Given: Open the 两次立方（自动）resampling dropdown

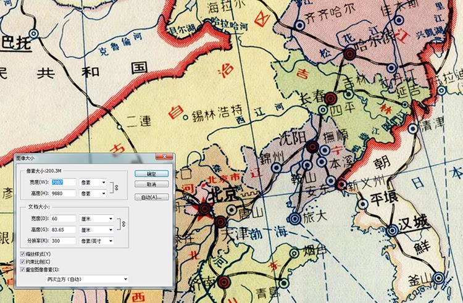Looking at the screenshot, I should 87,279.
